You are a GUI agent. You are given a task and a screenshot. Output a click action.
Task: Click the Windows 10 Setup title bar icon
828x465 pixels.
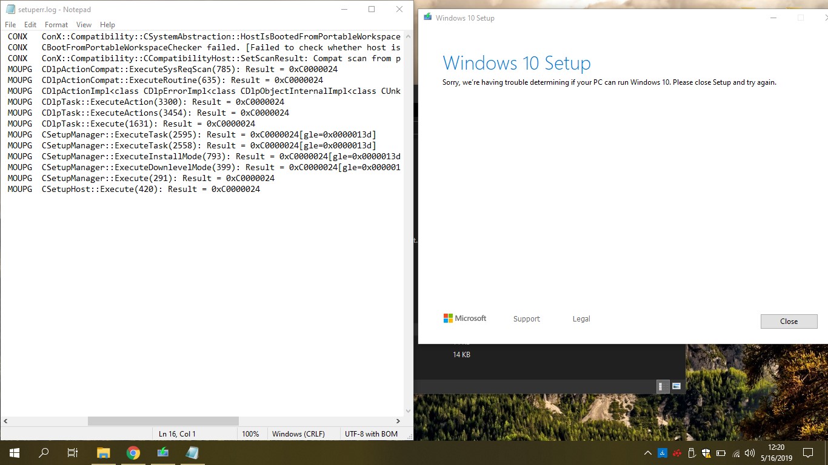428,18
